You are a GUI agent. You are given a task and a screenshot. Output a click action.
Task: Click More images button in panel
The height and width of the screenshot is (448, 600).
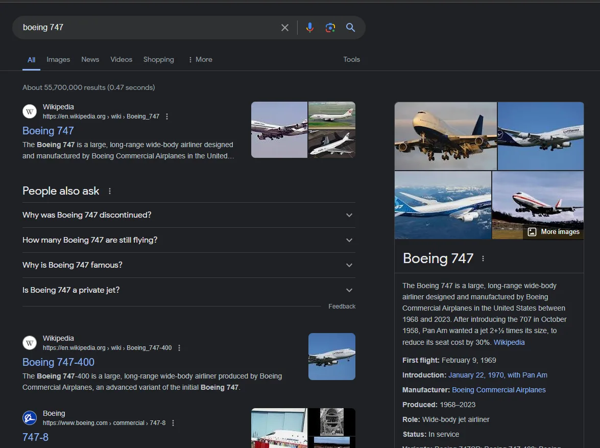(x=554, y=231)
